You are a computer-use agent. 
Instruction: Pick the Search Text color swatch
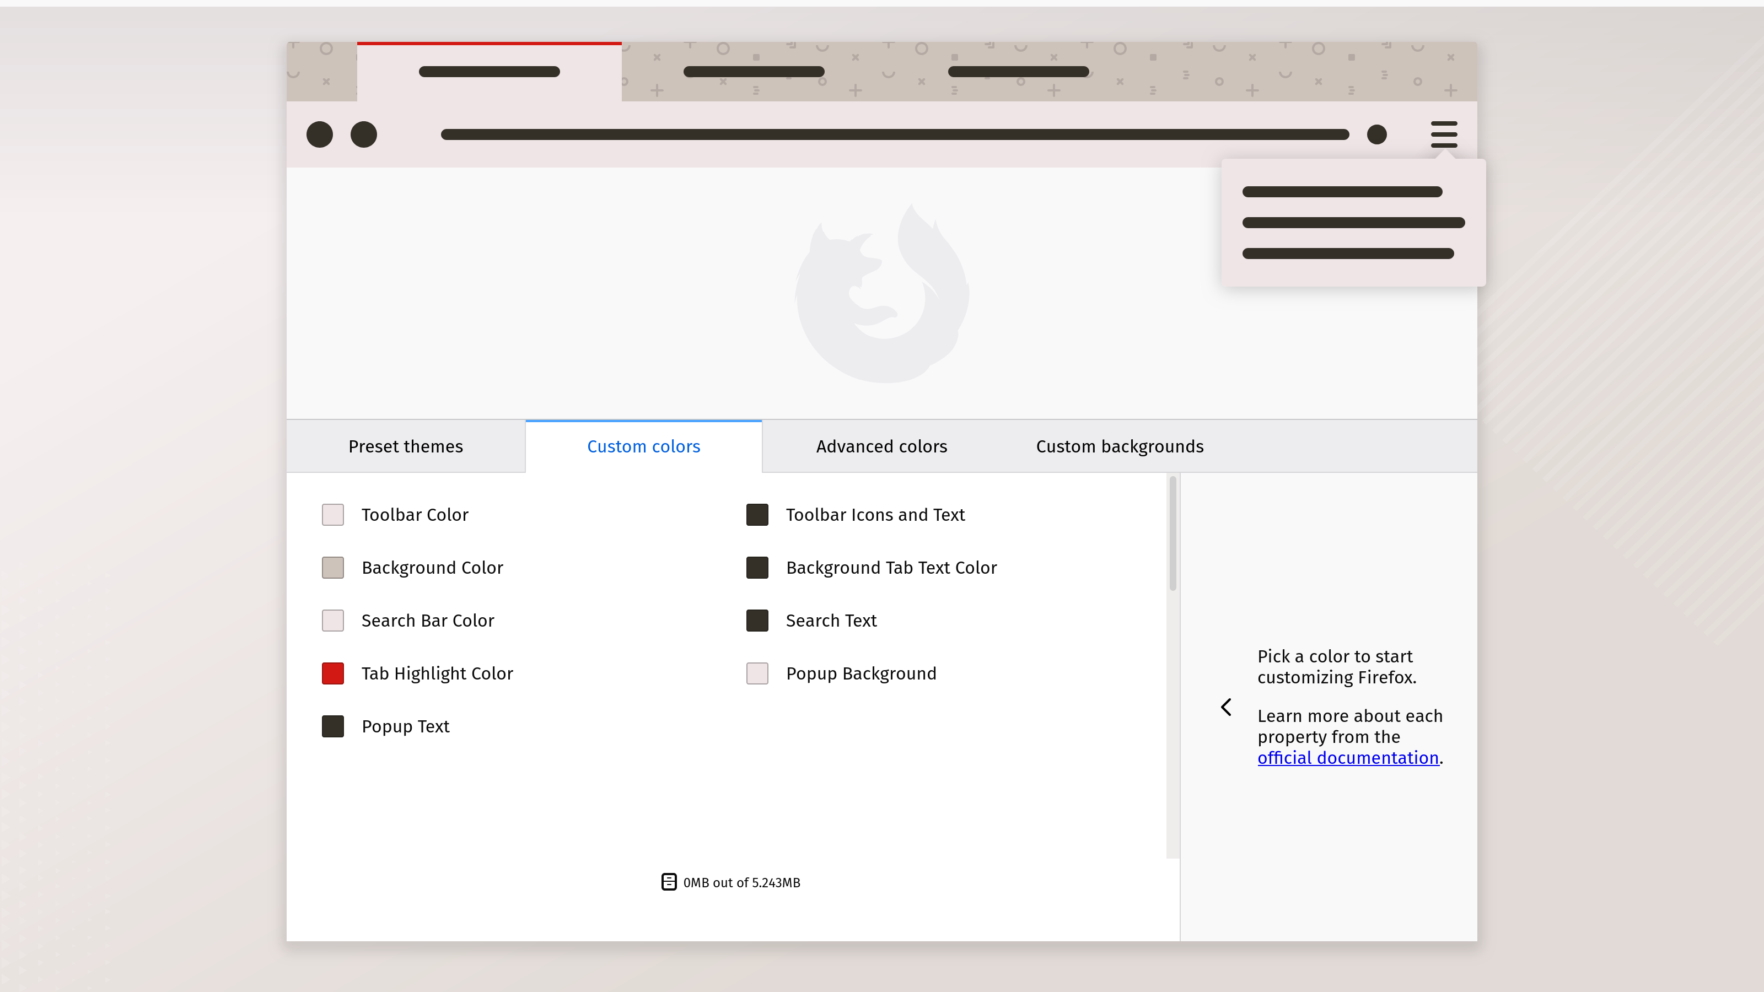pyautogui.click(x=757, y=620)
